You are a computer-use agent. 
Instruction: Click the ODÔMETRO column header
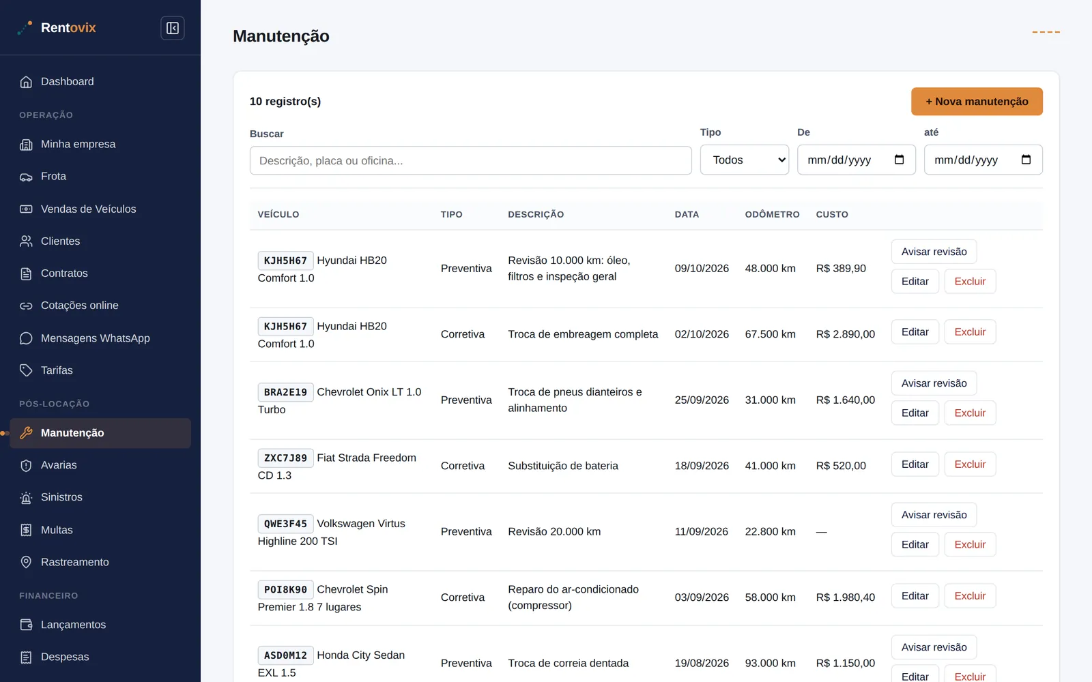coord(772,214)
